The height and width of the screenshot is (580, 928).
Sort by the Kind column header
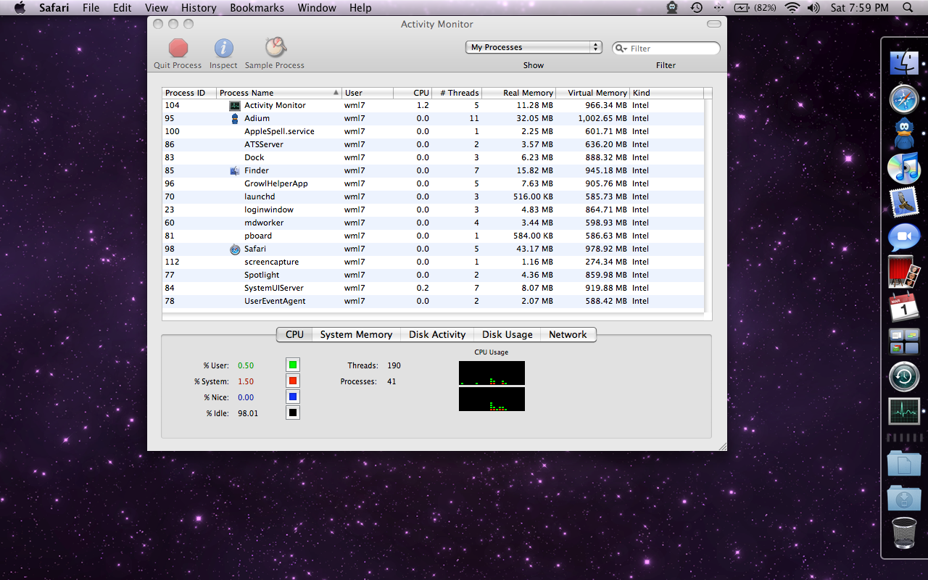pos(667,93)
